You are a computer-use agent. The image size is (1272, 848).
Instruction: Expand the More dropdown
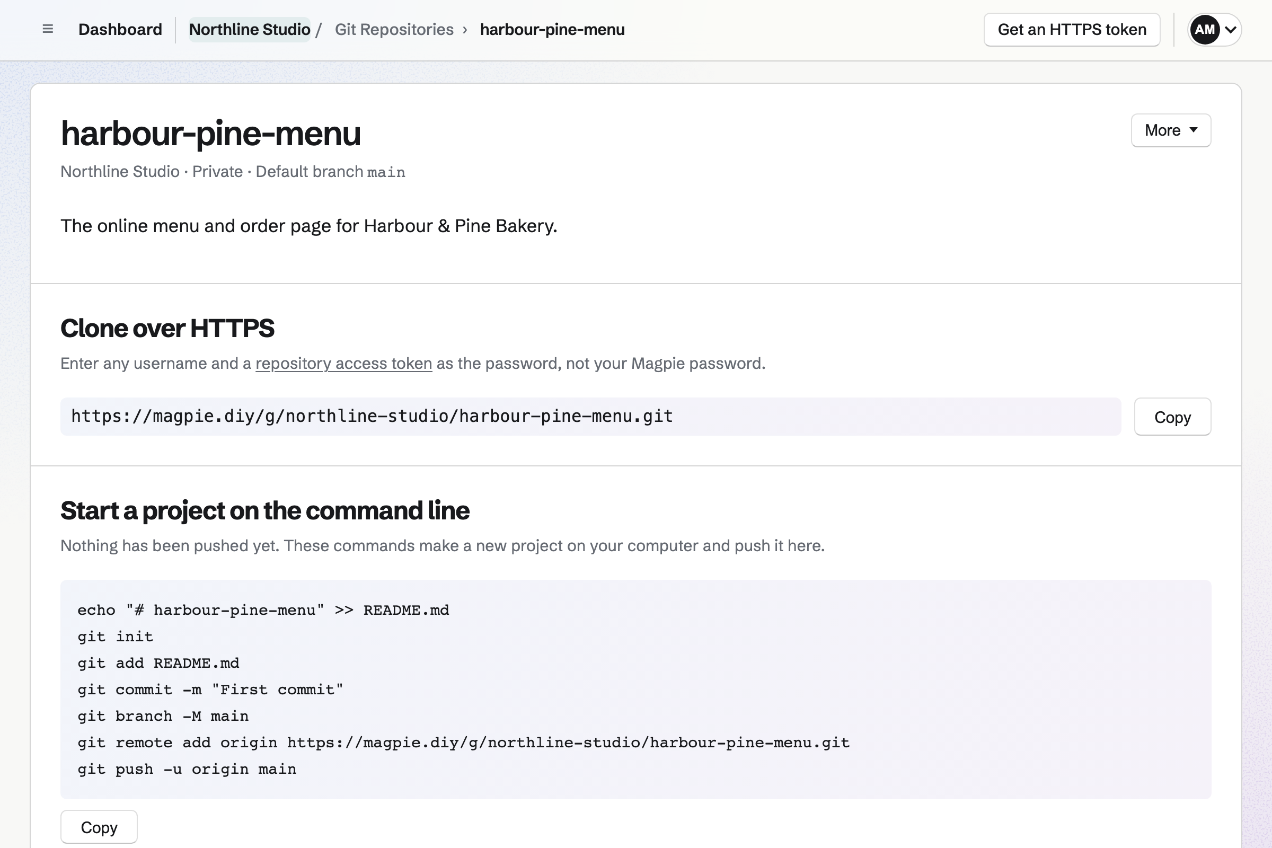coord(1171,130)
